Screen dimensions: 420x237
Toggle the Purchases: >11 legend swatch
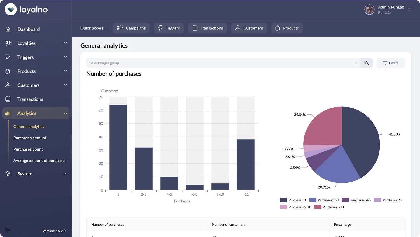[318, 207]
